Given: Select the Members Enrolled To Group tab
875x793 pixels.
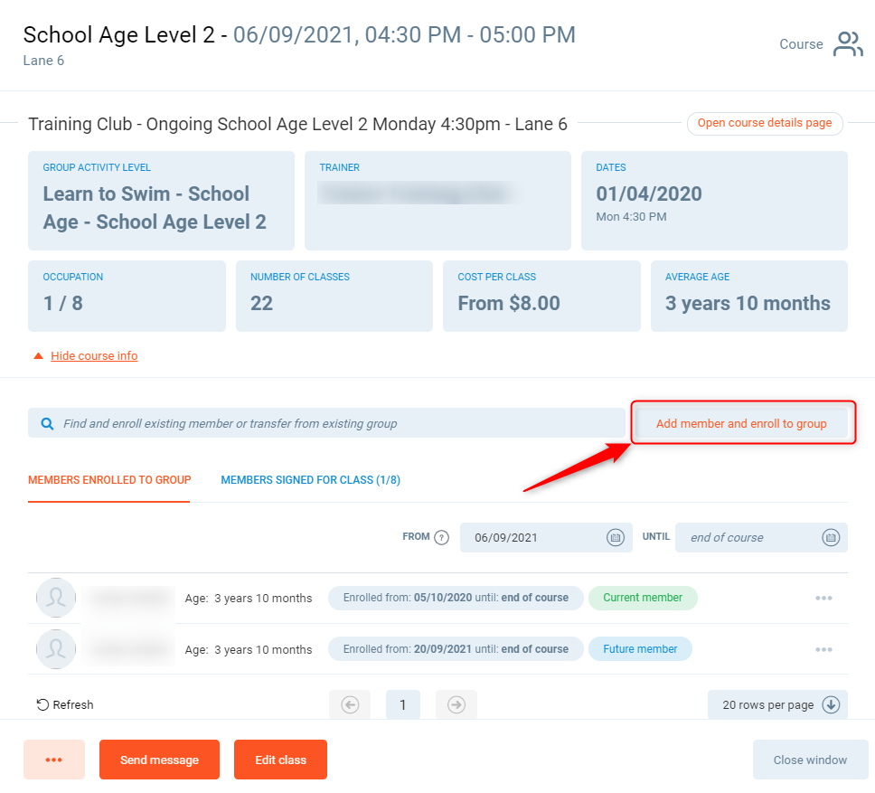Looking at the screenshot, I should (x=109, y=480).
